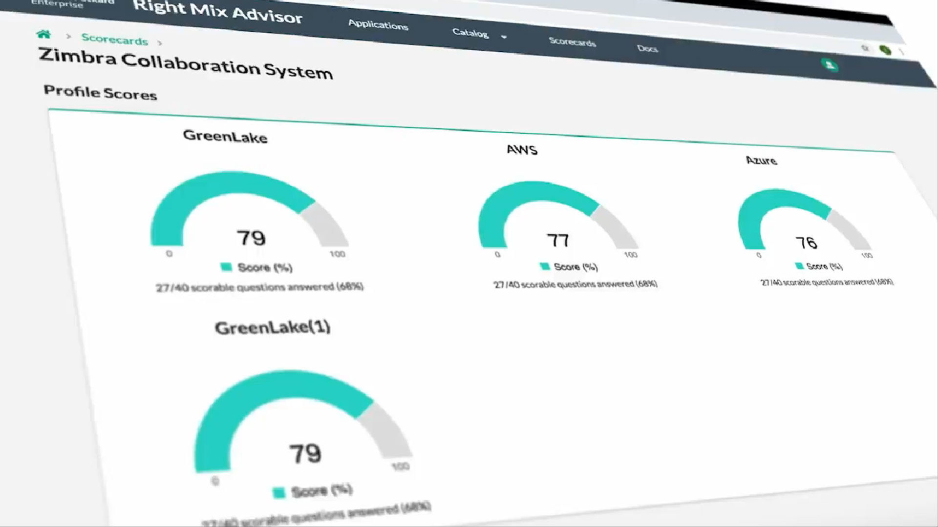The width and height of the screenshot is (938, 527).
Task: Open the Applications menu item
Action: (378, 24)
